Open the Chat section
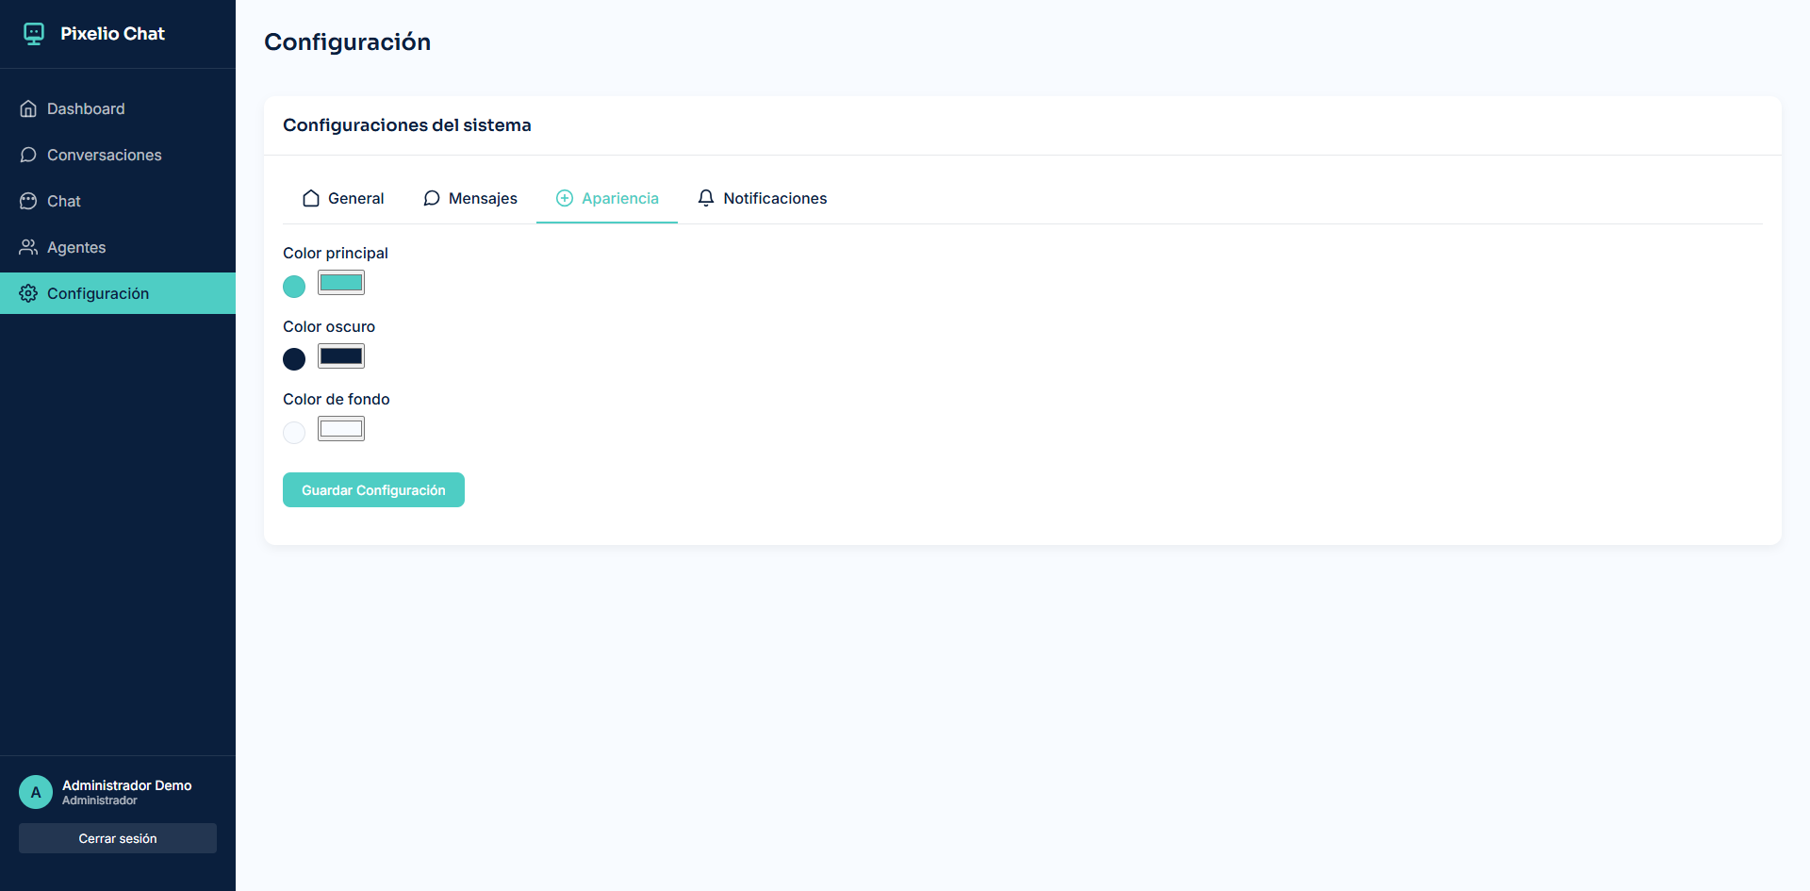1810x891 pixels. (x=118, y=201)
